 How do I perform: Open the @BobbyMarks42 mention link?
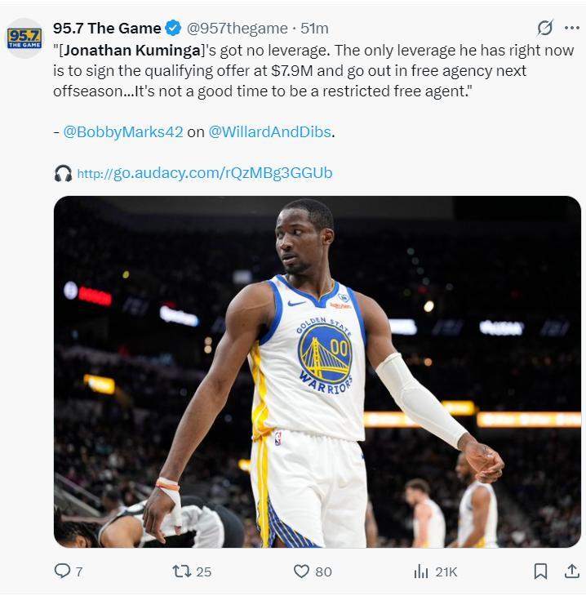pos(123,131)
